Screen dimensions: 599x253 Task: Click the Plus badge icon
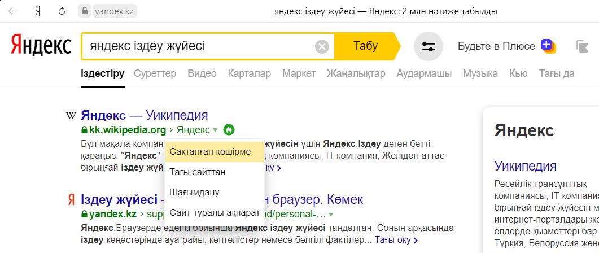(548, 46)
